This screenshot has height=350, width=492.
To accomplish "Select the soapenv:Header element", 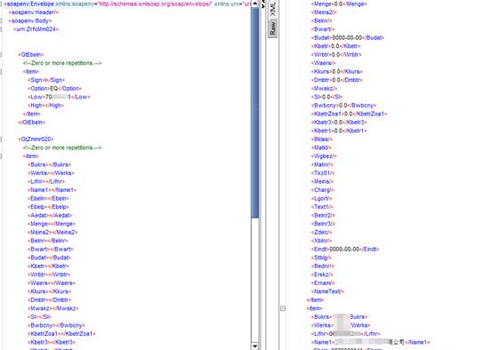I will (x=34, y=12).
